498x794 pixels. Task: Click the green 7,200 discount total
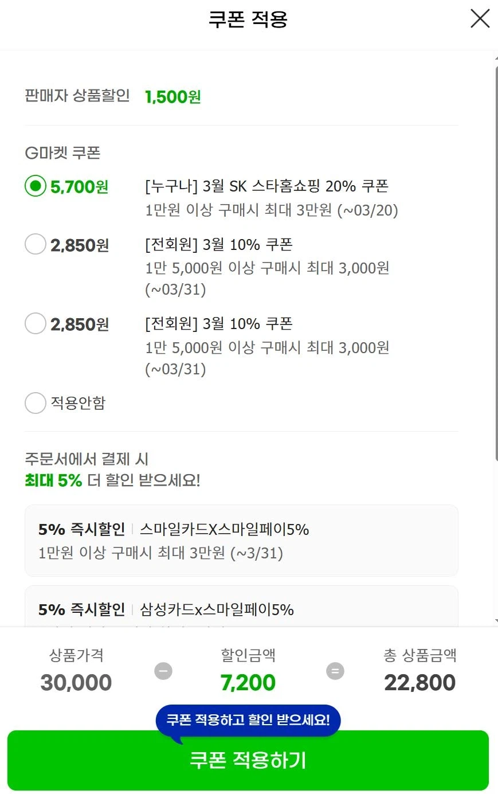(247, 682)
